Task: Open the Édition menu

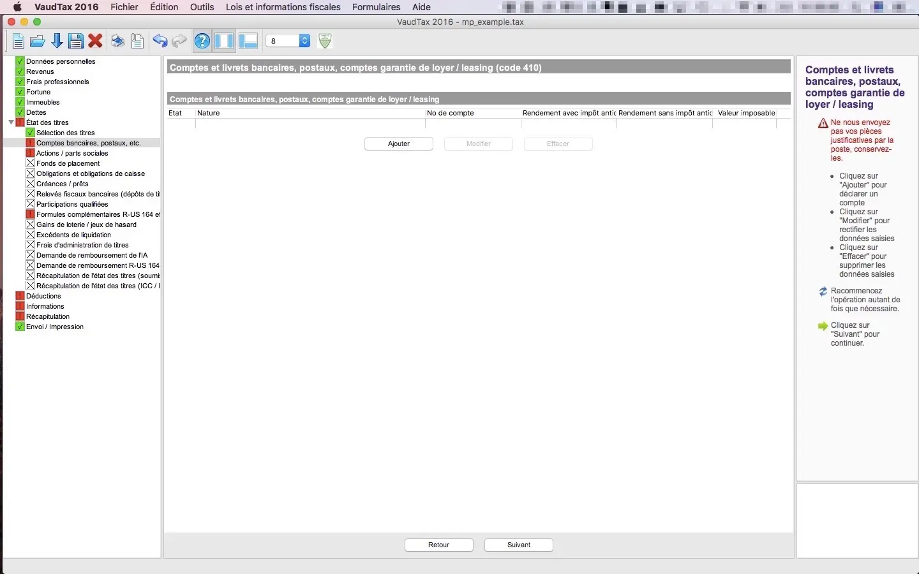Action: click(x=164, y=7)
